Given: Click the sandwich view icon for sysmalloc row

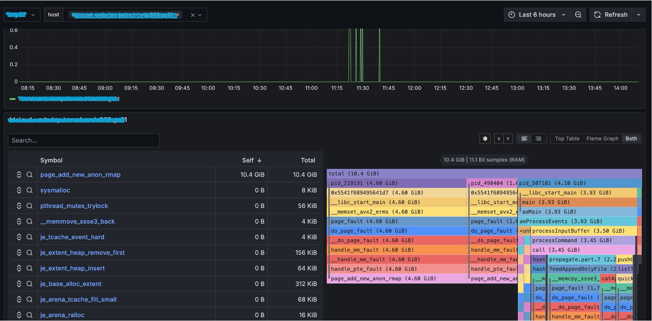Looking at the screenshot, I should click(x=19, y=191).
